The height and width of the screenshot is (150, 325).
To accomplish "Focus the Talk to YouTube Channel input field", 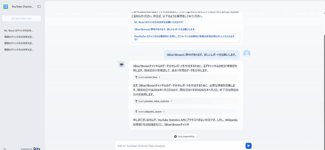I will [x=179, y=146].
